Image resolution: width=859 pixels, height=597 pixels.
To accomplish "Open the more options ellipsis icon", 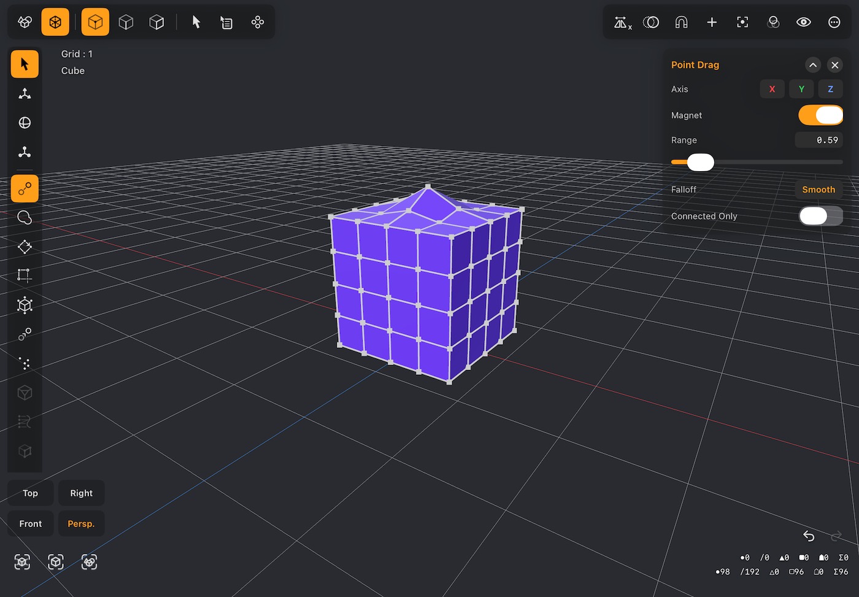I will 834,23.
